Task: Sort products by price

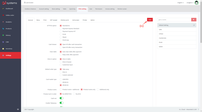Action: coord(74,94)
